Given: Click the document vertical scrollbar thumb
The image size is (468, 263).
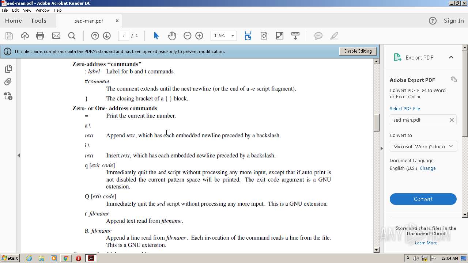Looking at the screenshot, I should coord(377,123).
